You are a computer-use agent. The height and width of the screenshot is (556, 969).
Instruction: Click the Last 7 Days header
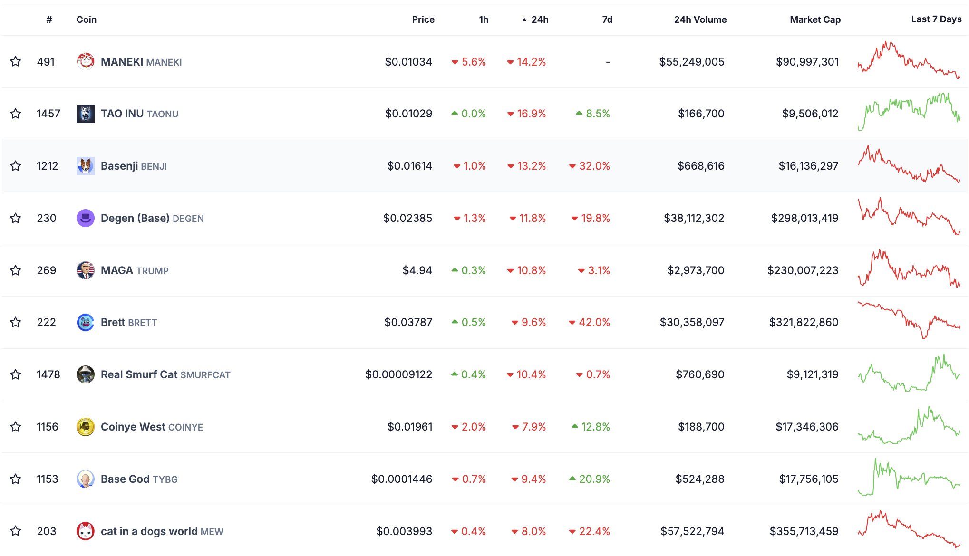click(x=936, y=19)
